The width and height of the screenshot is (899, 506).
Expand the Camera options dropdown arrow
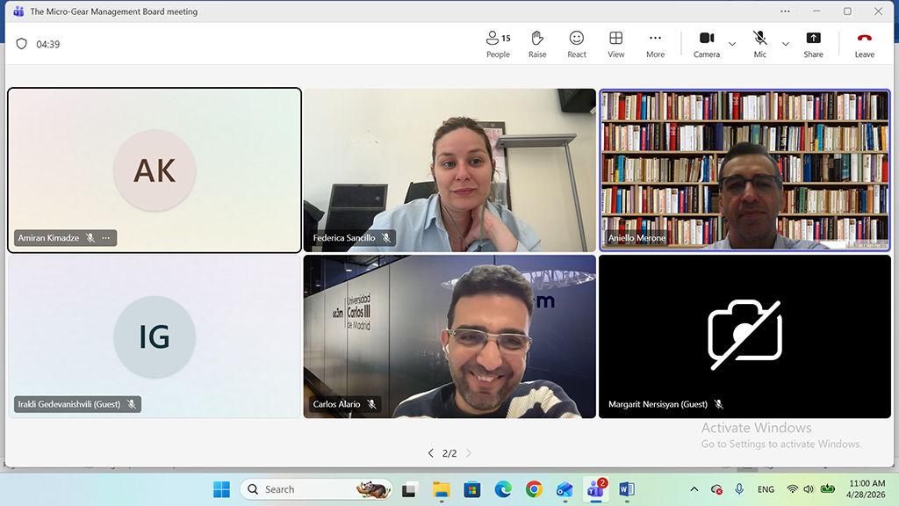pos(732,44)
